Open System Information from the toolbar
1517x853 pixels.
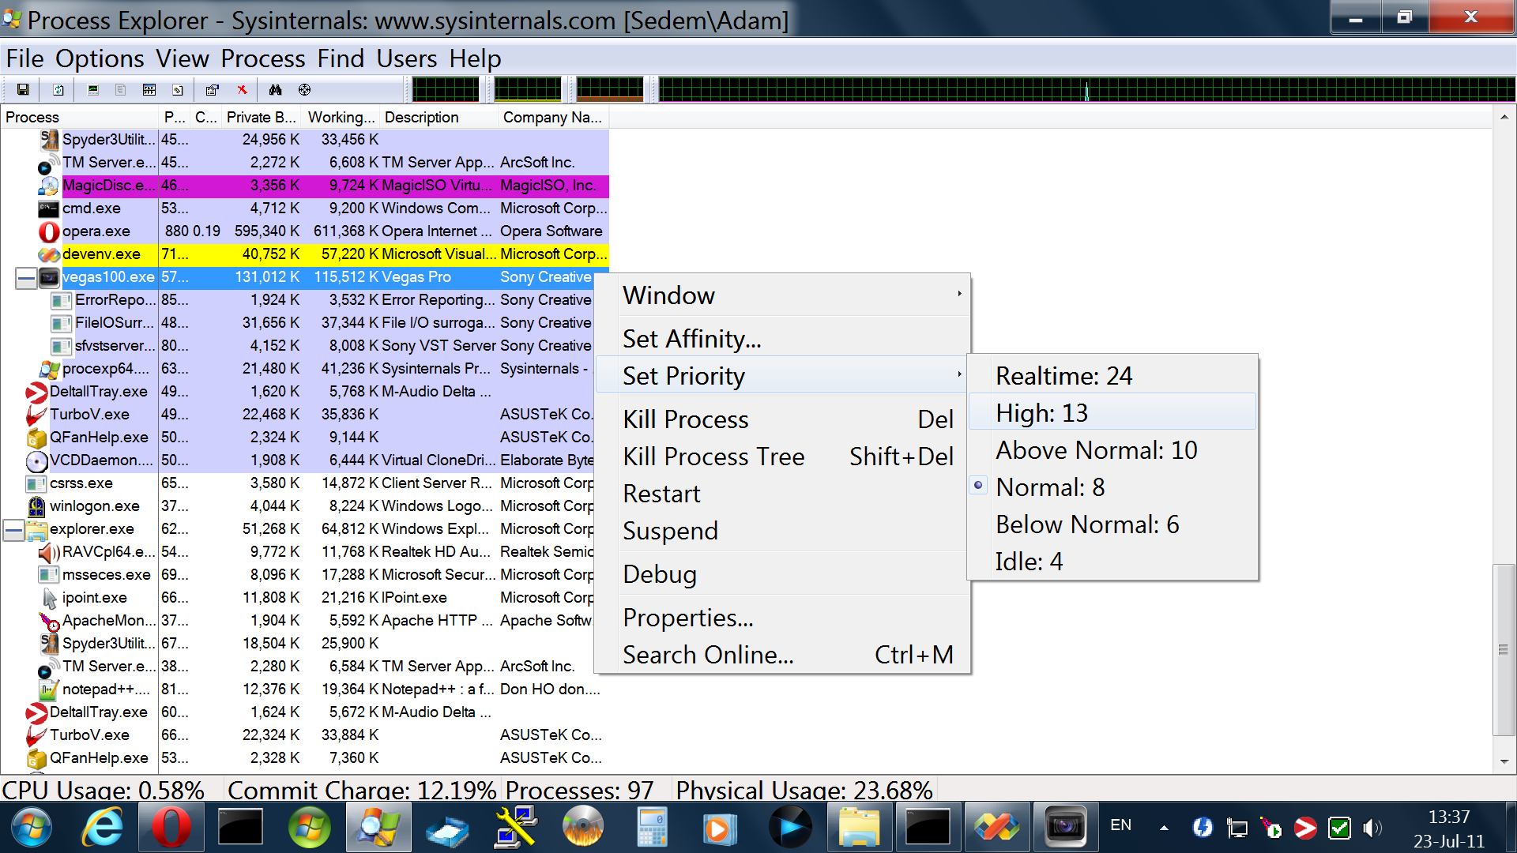point(93,90)
